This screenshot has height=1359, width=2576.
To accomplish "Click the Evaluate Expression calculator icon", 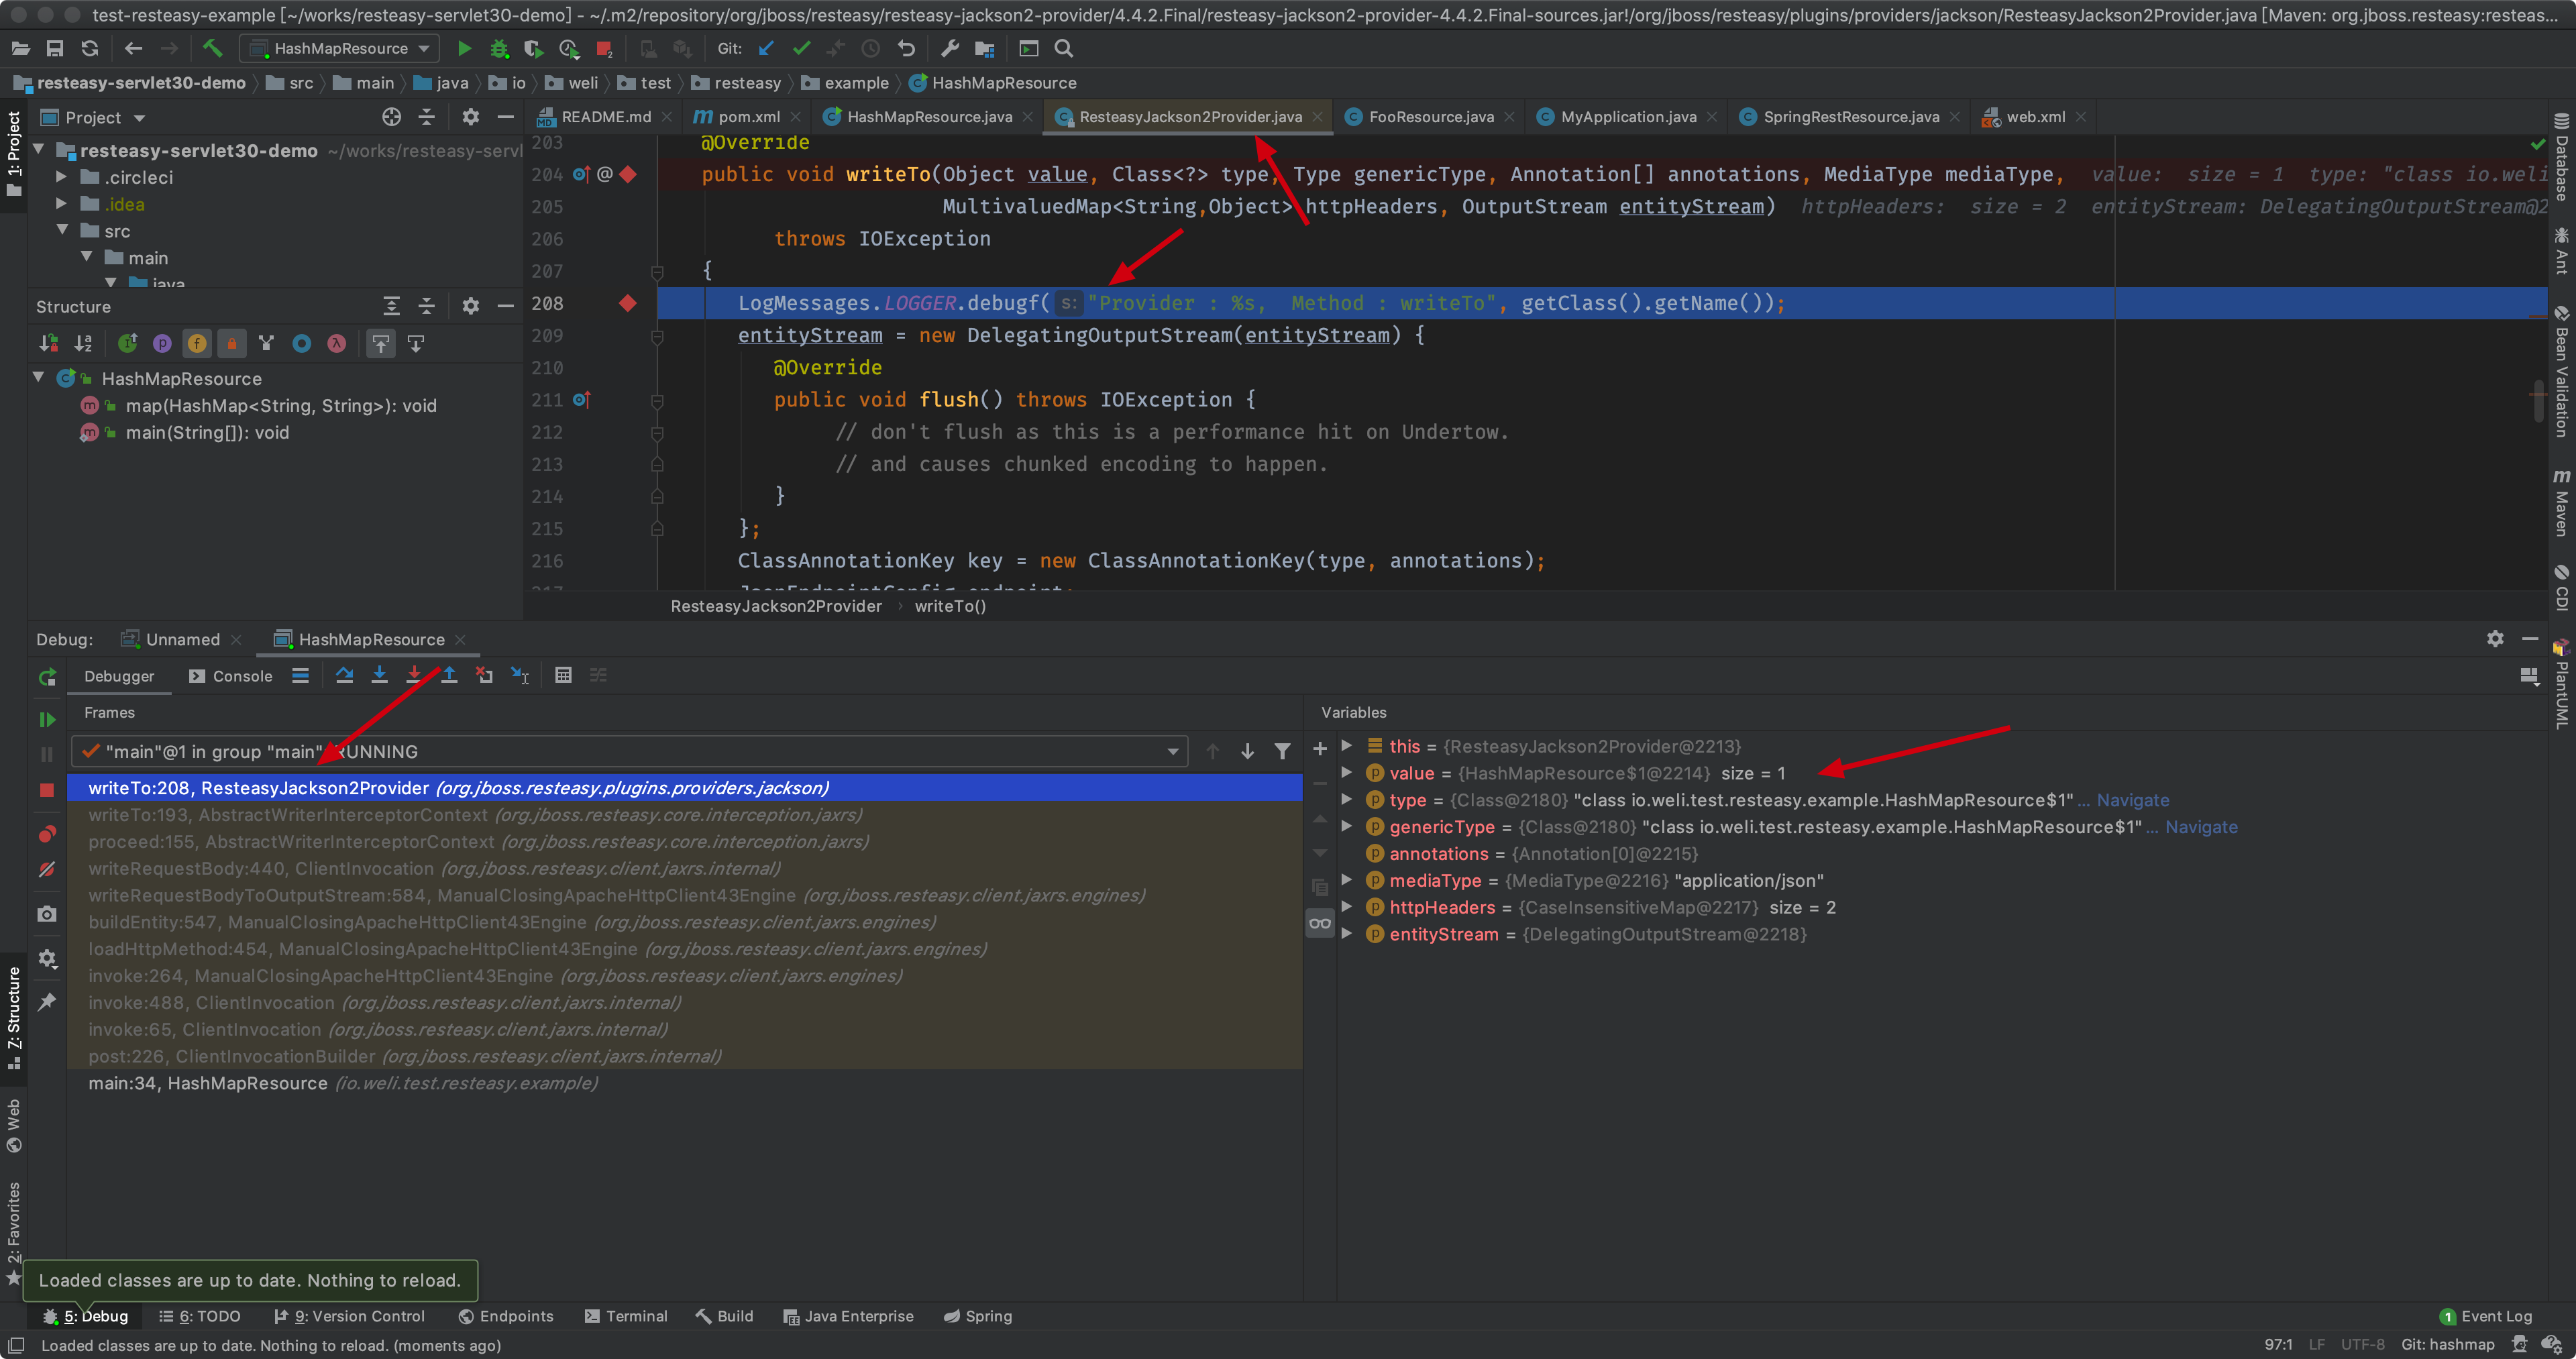I will (563, 676).
